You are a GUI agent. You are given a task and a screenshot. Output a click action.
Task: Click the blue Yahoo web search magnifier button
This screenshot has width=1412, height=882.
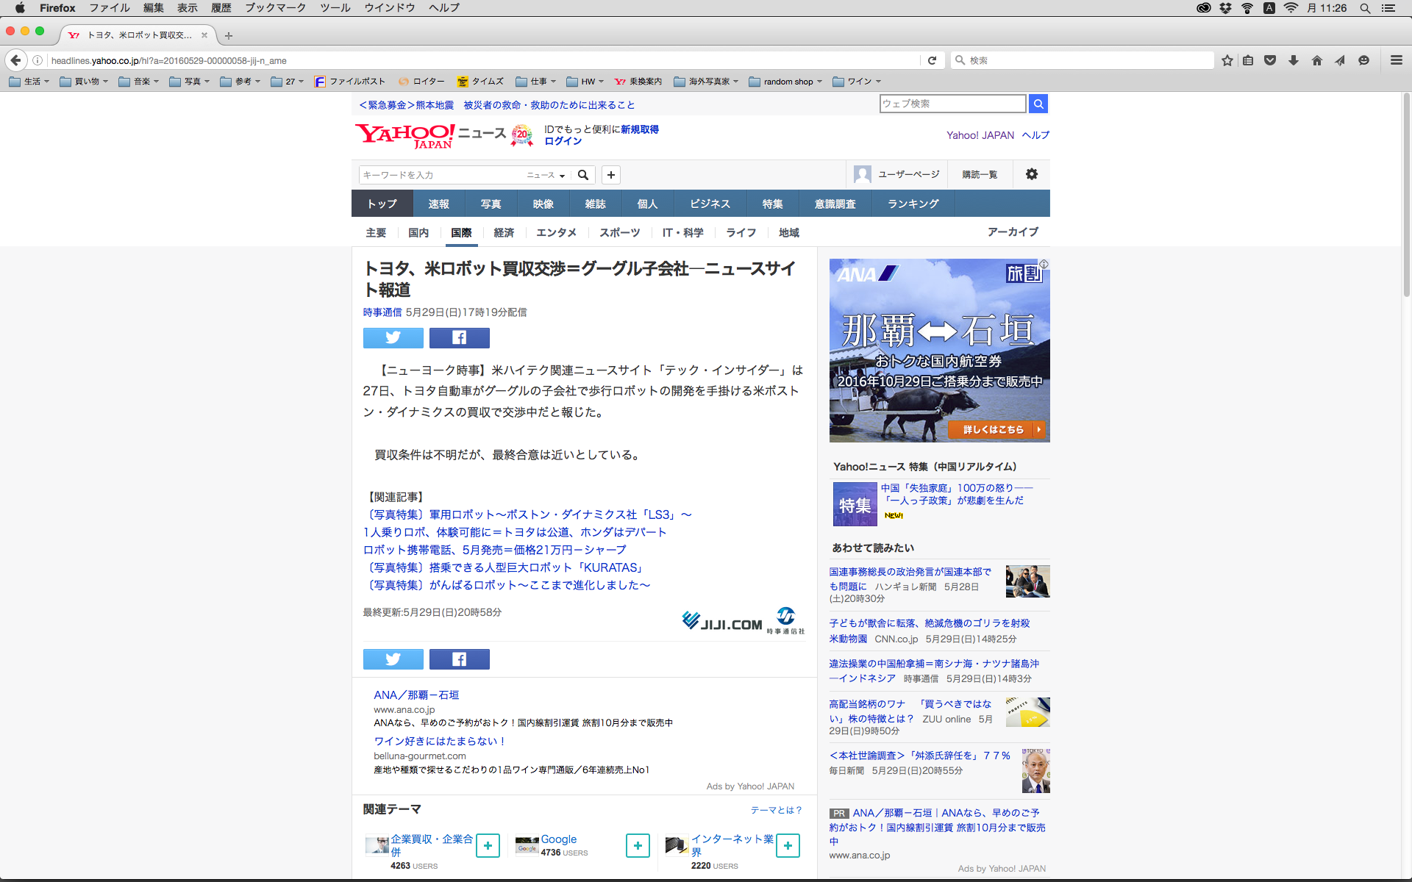[x=1038, y=104]
